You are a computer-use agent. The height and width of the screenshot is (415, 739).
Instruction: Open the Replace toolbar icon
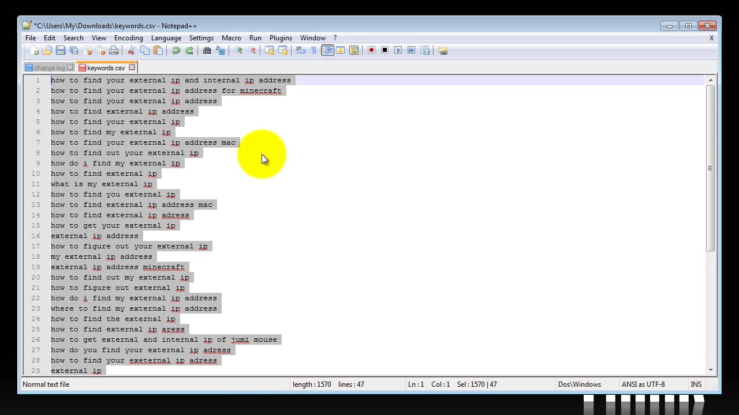point(221,51)
